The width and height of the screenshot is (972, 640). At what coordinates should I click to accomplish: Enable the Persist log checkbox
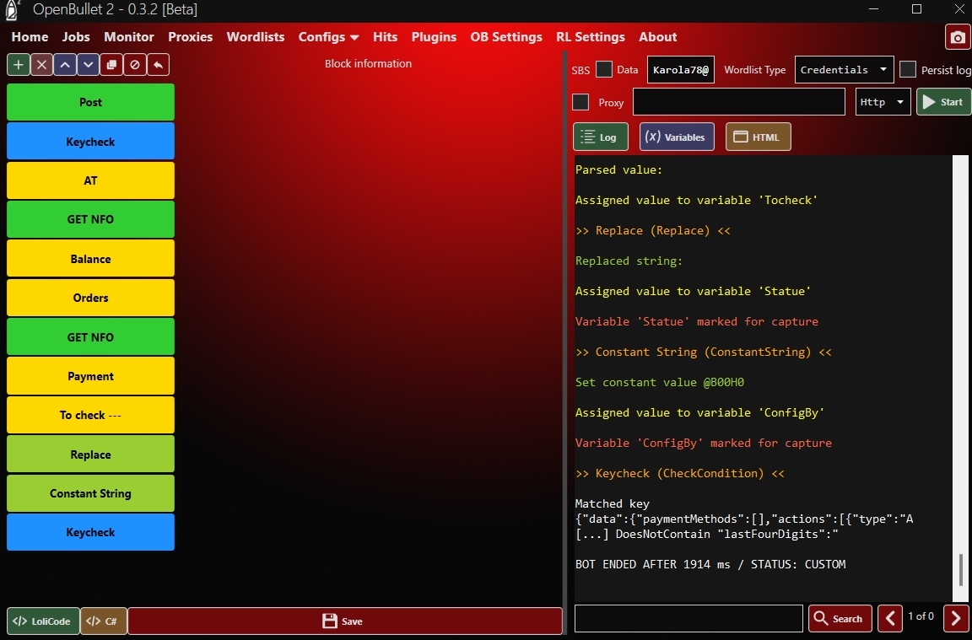tap(908, 70)
